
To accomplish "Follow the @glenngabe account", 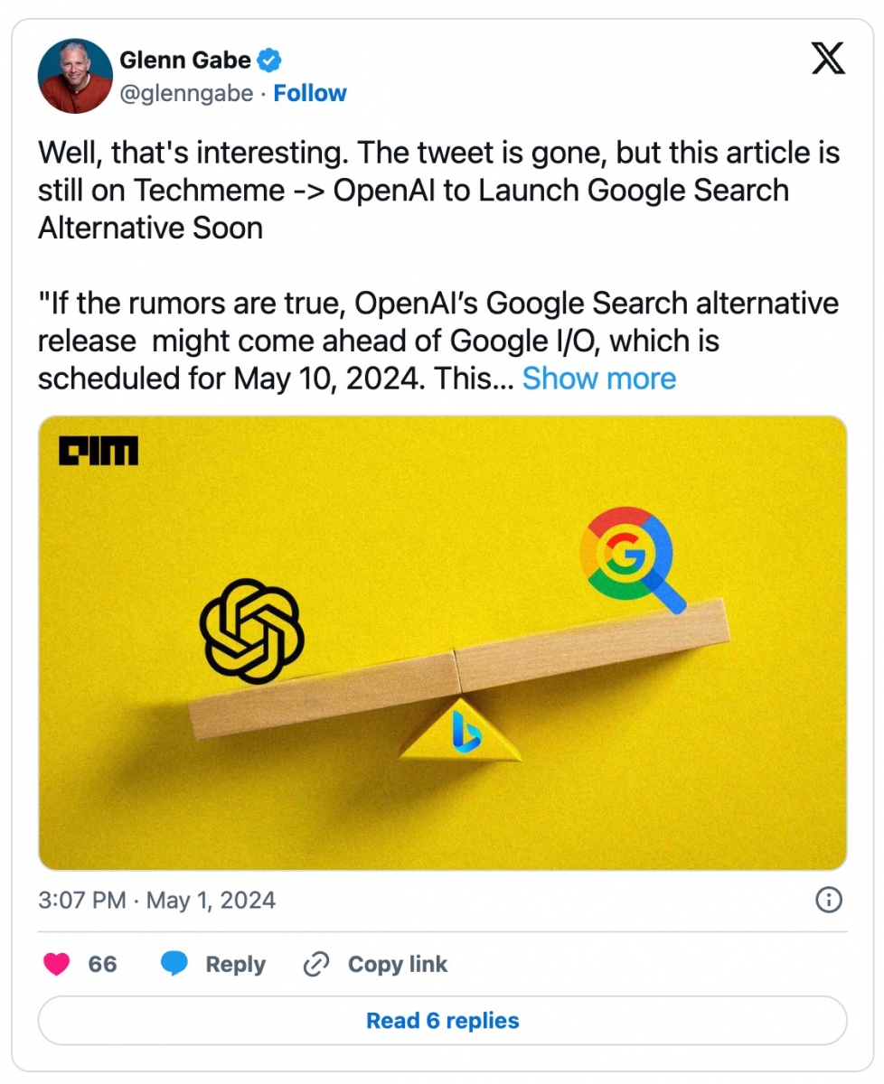I will pos(310,93).
